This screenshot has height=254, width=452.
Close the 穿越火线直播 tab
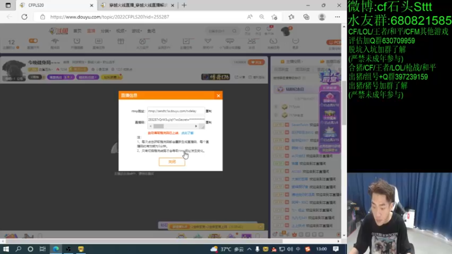pos(172,5)
